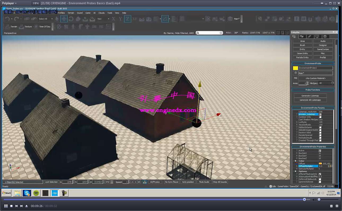Open the Terrain editor tool

11,26
